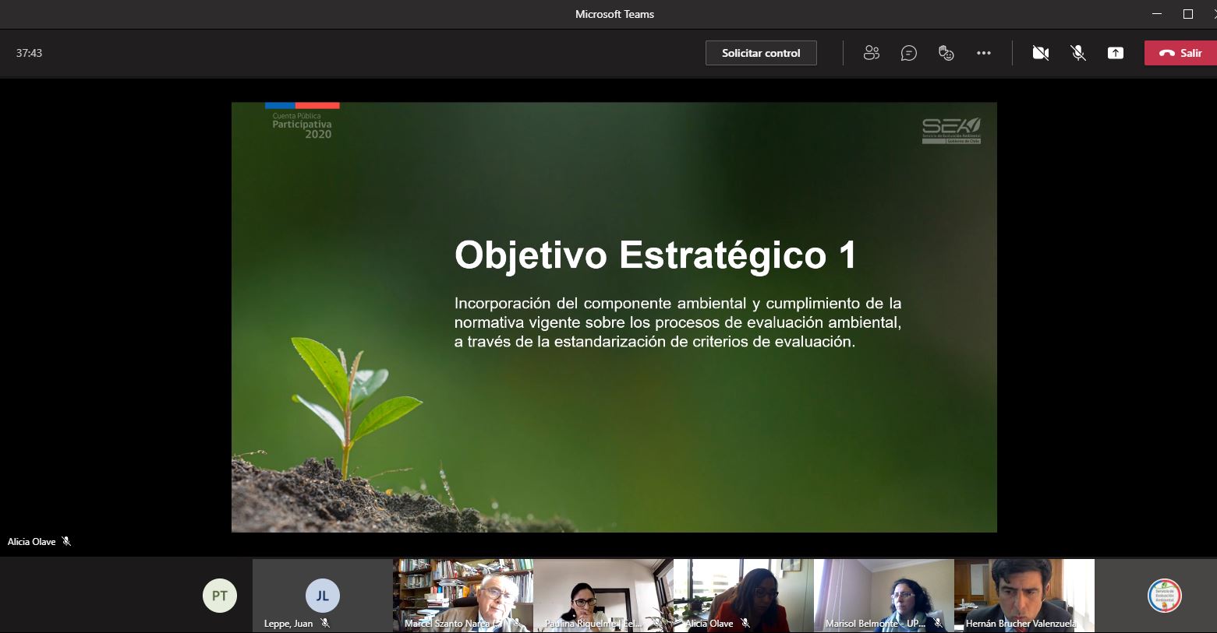Select Alicia Olave's video thumbnail

743,594
